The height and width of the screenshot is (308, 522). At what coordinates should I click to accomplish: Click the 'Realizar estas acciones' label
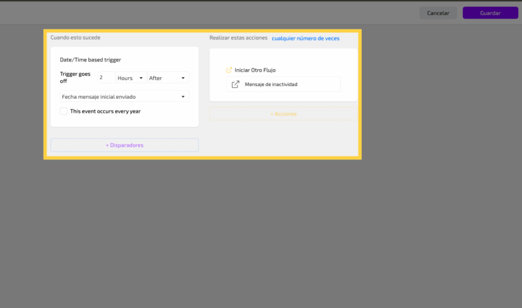(238, 38)
